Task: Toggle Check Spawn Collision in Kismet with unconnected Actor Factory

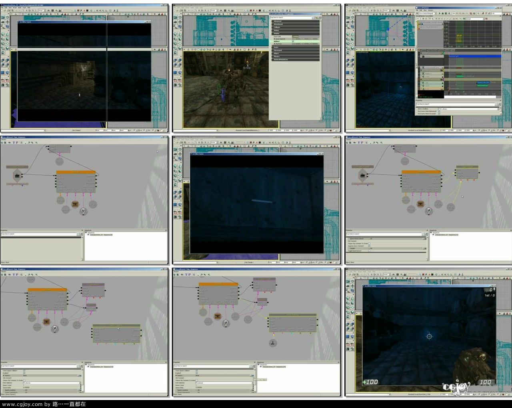Action: 24,370
